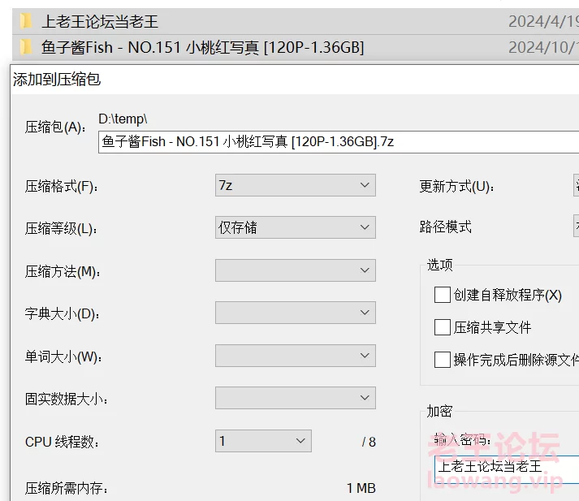Open 单词大小(W) dropdown

296,356
